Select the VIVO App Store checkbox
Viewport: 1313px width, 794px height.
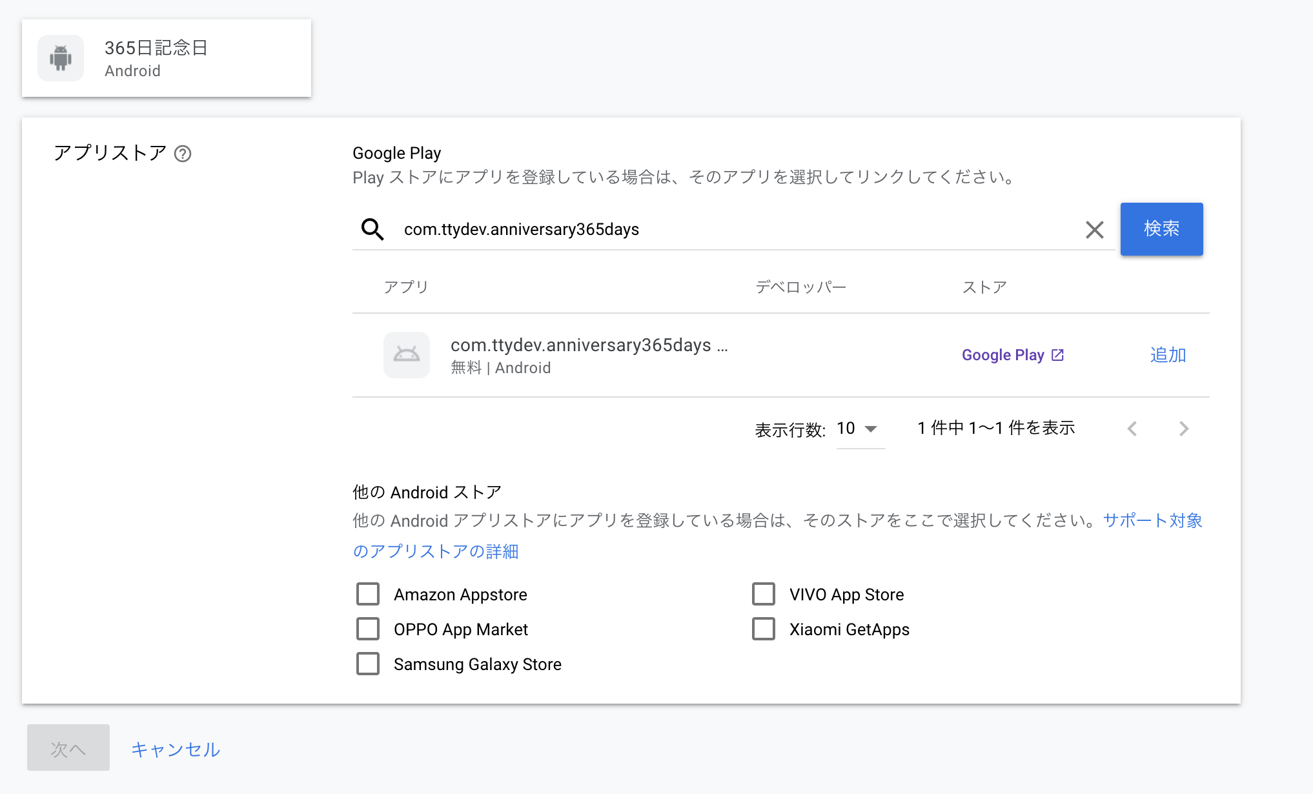[764, 594]
